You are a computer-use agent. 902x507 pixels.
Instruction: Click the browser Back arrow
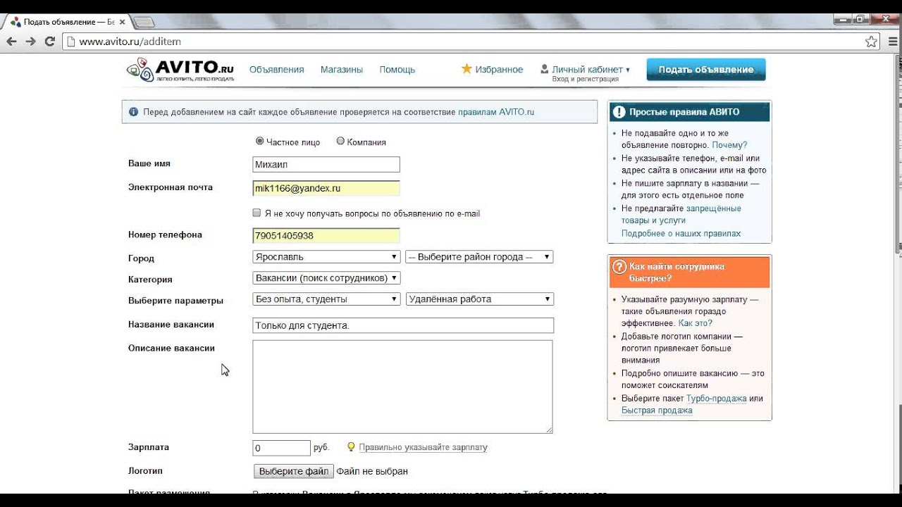[11, 42]
